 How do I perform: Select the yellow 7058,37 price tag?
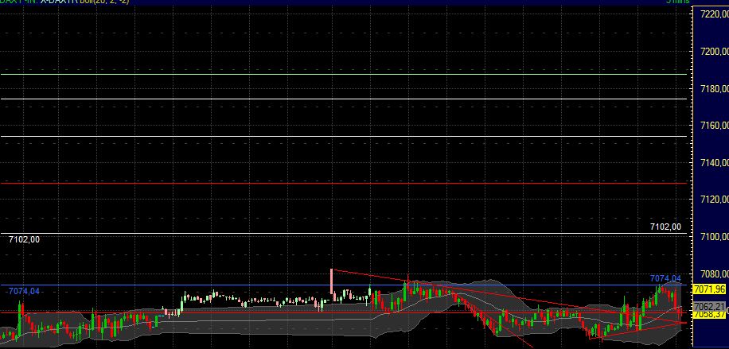[x=709, y=315]
